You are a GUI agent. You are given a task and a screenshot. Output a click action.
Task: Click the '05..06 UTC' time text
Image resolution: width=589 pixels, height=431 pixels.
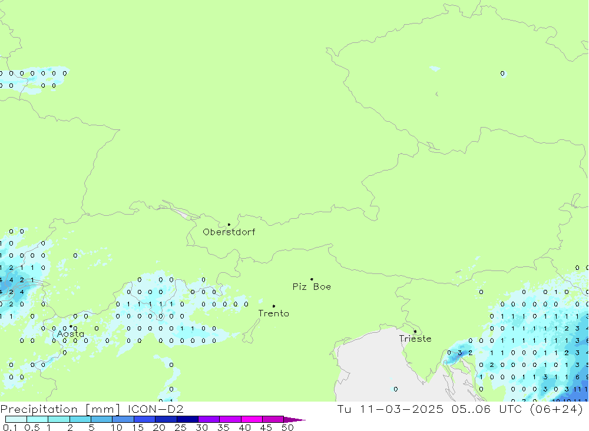pyautogui.click(x=487, y=409)
